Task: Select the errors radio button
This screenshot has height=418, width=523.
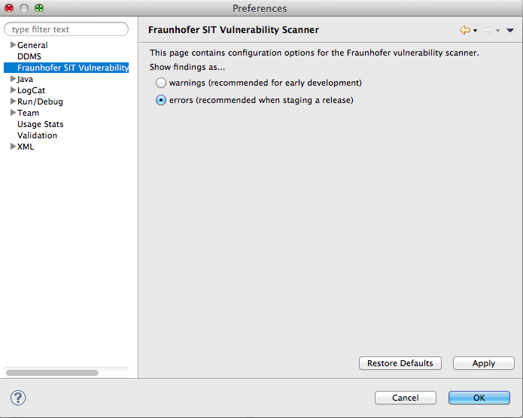Action: pyautogui.click(x=161, y=100)
